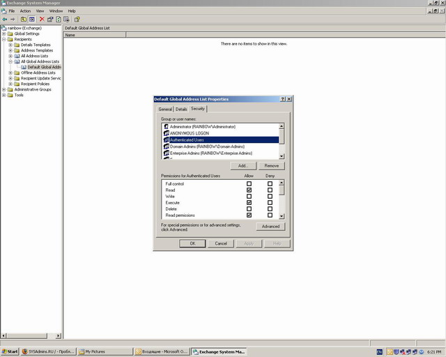The image size is (446, 357).
Task: Expand the All Address Lists node
Action: pyautogui.click(x=10, y=56)
